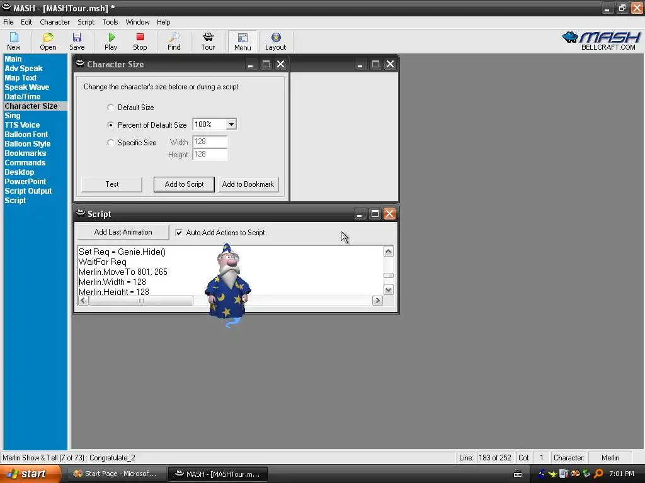The image size is (645, 483).
Task: Click the orange magnifier tray icon
Action: [598, 474]
